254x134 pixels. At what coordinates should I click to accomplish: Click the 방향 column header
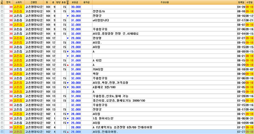pyautogui.click(x=58, y=2)
